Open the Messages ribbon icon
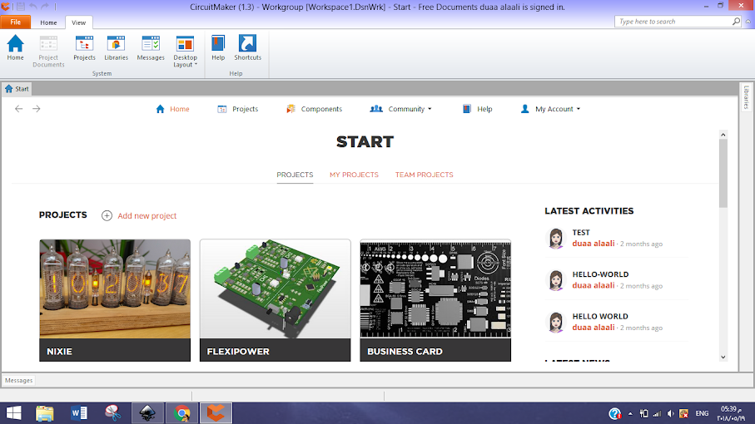 point(151,47)
